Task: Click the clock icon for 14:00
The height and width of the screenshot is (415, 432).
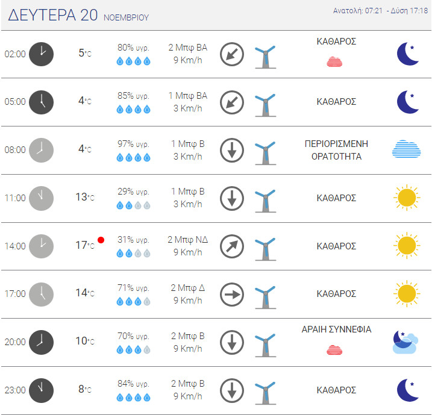Action: (42, 246)
